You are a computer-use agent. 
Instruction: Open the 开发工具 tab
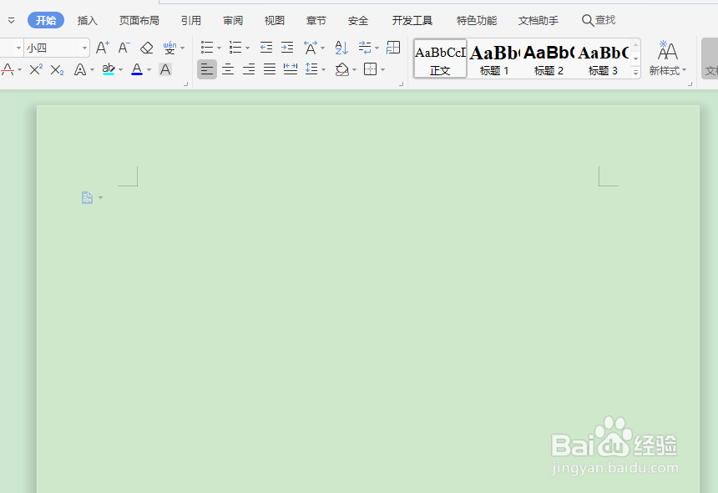point(412,20)
